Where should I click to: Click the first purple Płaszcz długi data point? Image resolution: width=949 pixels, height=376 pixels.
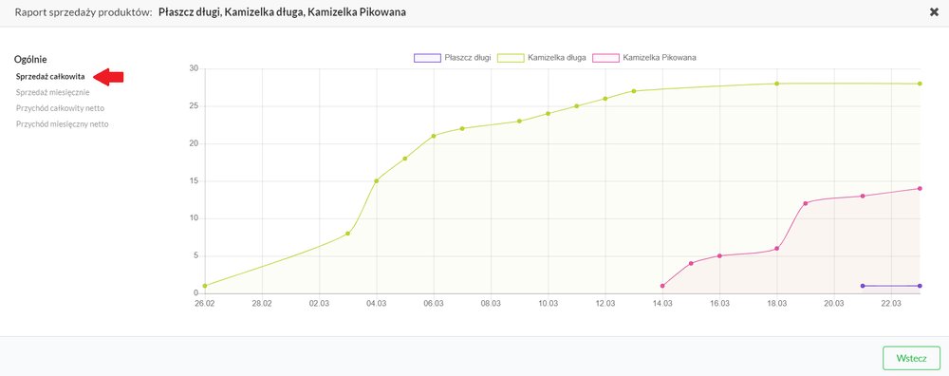[x=863, y=286]
